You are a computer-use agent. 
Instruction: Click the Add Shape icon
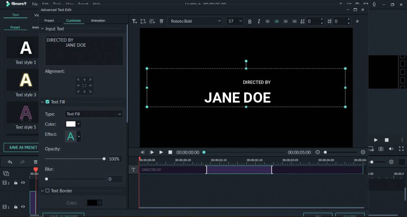tap(143, 21)
